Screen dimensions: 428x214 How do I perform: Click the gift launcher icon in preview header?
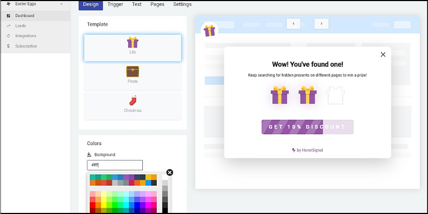coord(209,30)
